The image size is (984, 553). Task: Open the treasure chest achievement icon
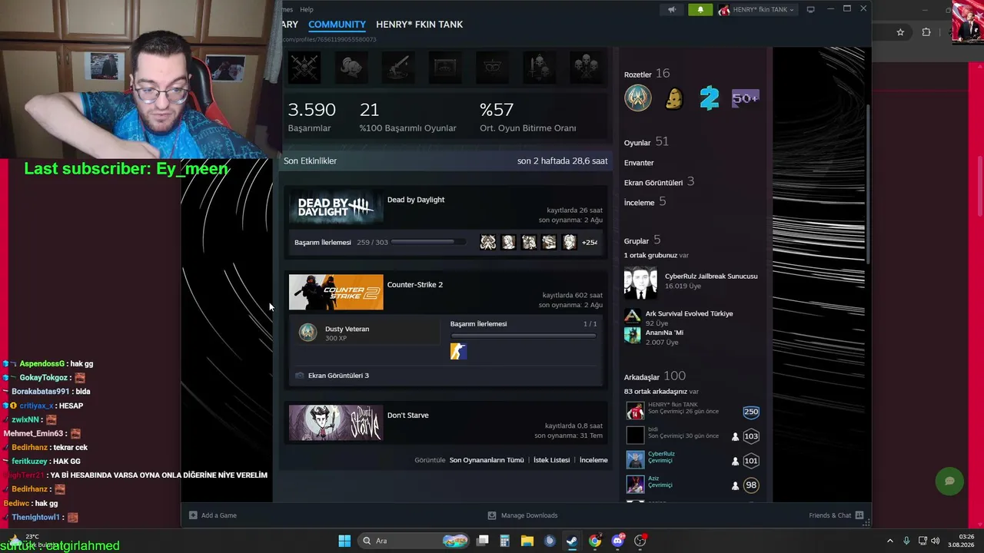pyautogui.click(x=445, y=68)
